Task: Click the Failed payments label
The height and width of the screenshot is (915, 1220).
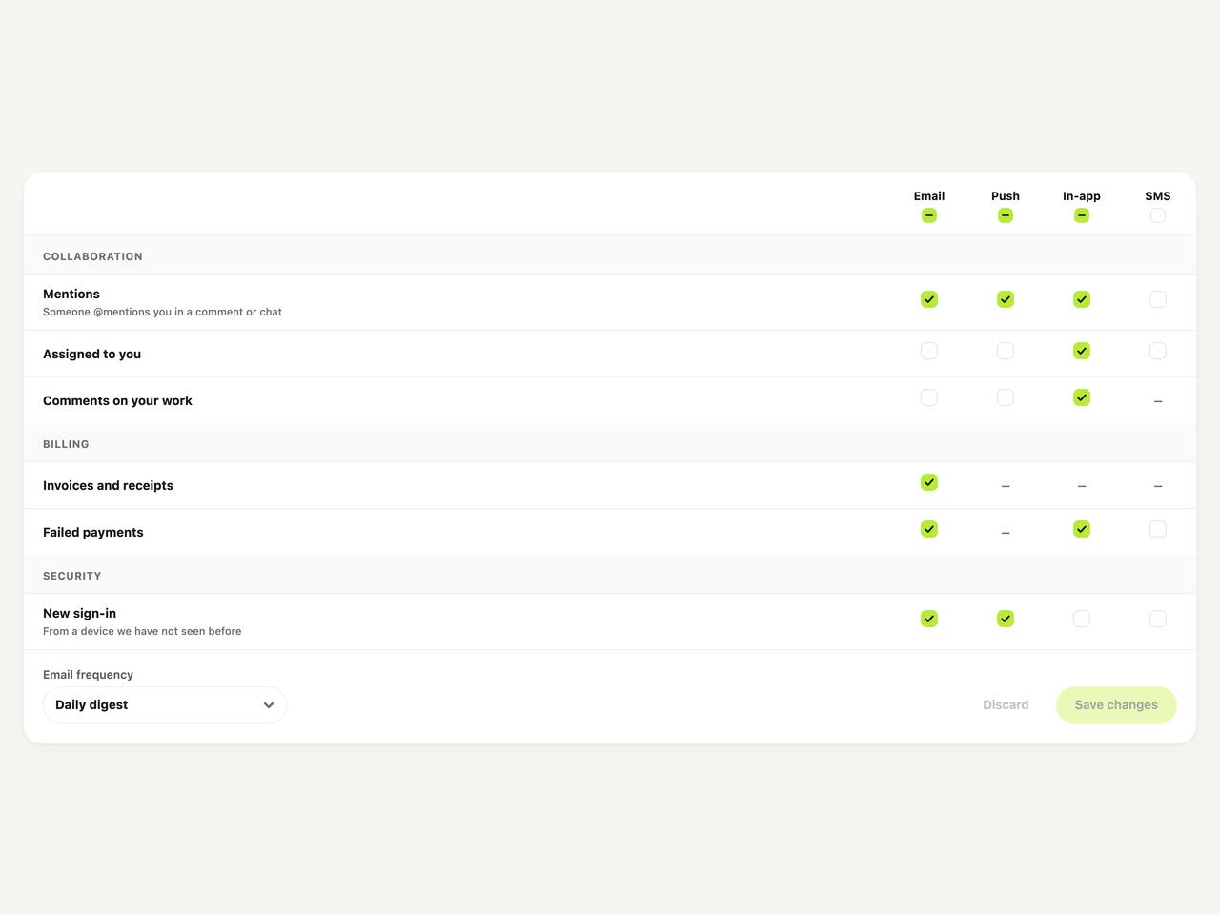Action: coord(93,533)
